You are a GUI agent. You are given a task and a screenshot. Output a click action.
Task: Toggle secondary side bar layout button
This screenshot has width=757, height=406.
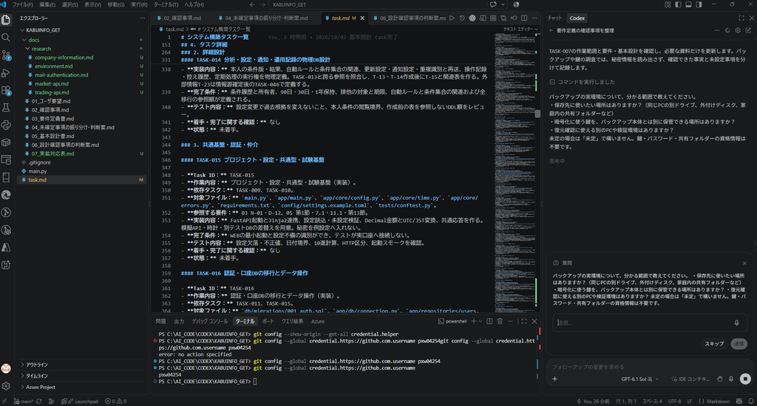coord(699,4)
